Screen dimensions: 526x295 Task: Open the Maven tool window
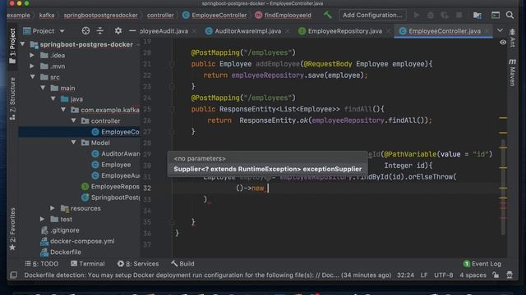click(512, 73)
